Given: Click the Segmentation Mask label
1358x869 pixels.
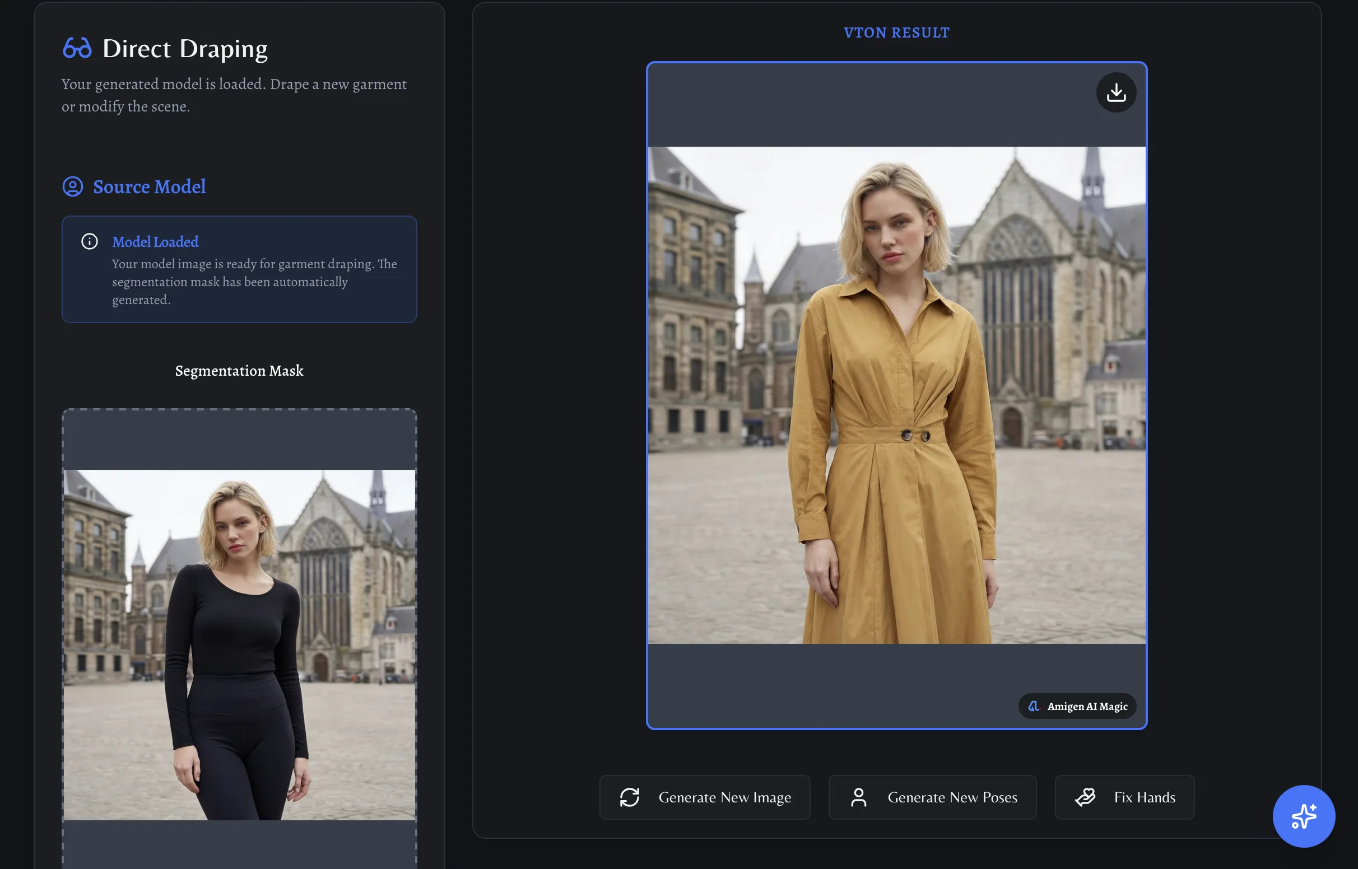Looking at the screenshot, I should pos(239,371).
